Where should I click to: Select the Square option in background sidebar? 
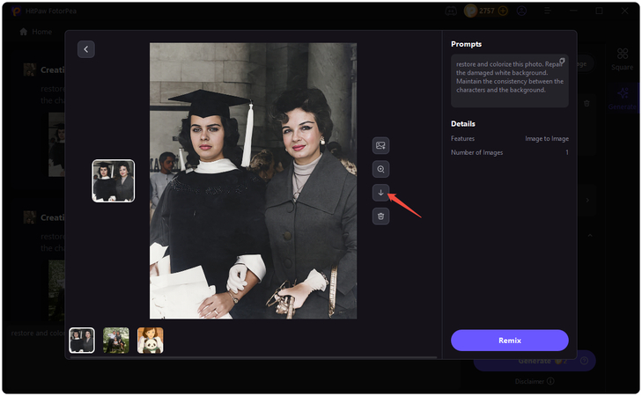pos(623,59)
